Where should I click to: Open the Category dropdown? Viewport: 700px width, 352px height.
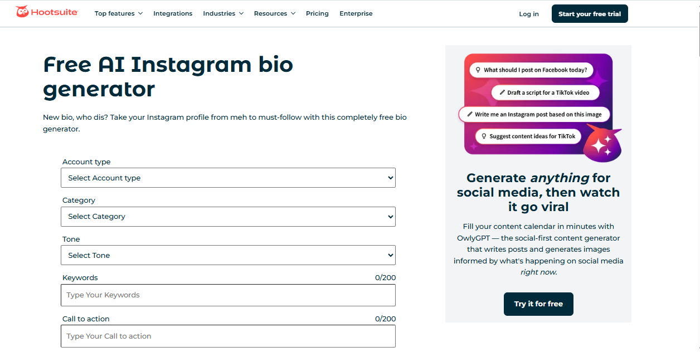(x=228, y=217)
